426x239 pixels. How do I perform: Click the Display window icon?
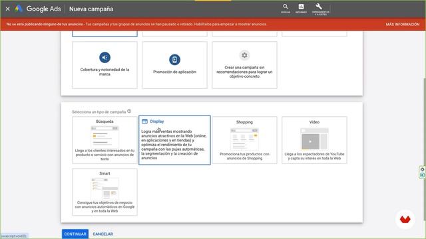tap(145, 121)
